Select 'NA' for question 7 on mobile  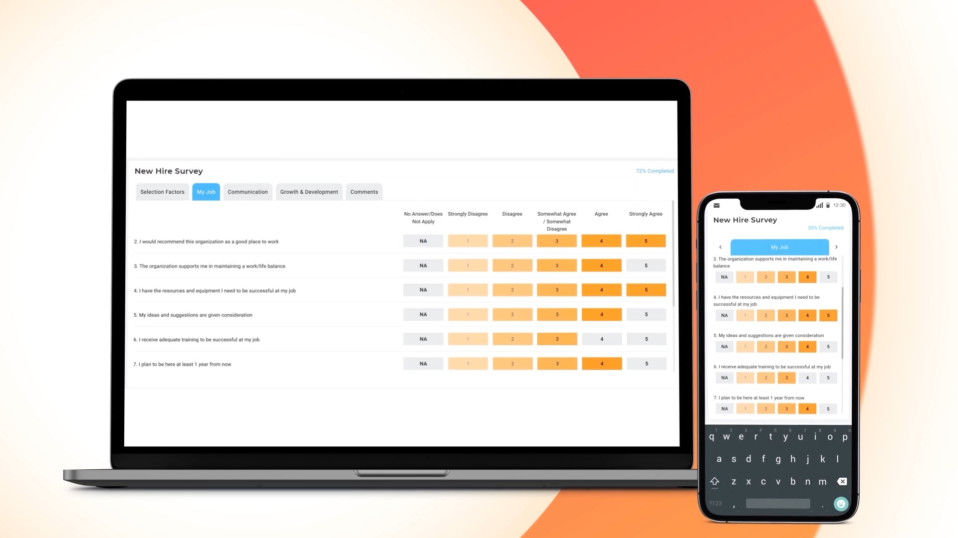724,408
